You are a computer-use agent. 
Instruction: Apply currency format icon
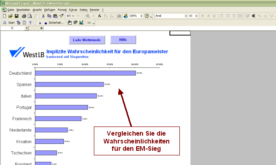pyautogui.click(x=247, y=16)
